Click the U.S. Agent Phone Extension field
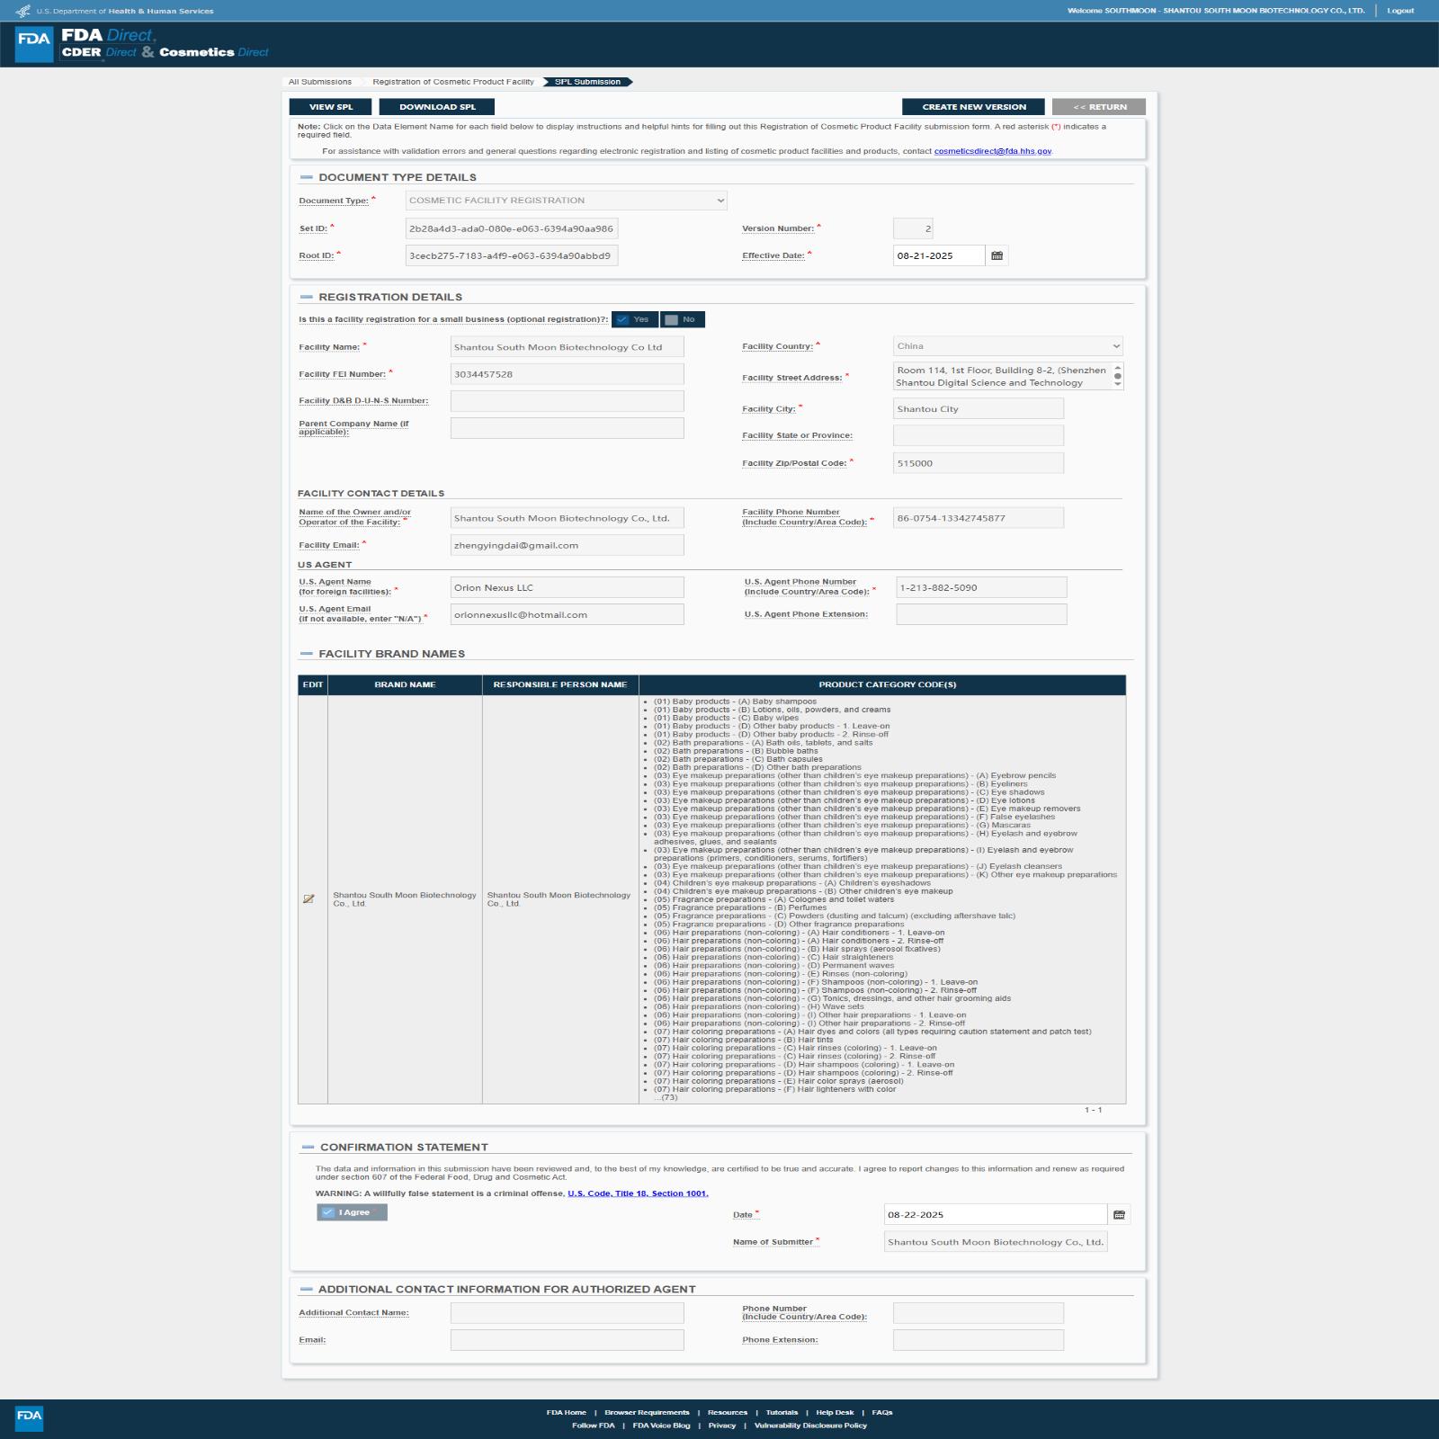 982,614
